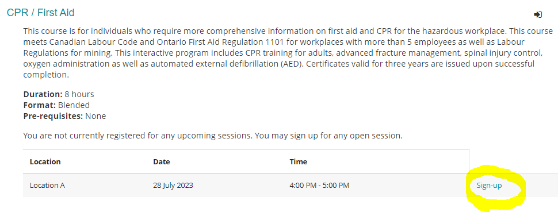Click the Location column header

coord(45,162)
